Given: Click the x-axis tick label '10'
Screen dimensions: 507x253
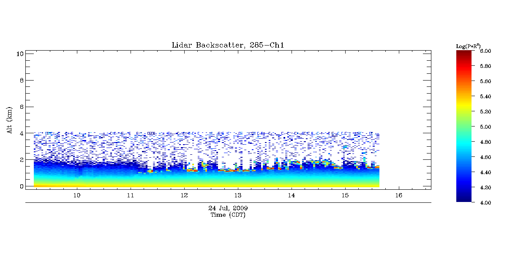Looking at the screenshot, I should coord(77,196).
